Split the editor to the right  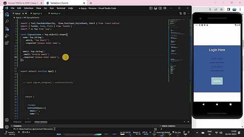point(185,14)
